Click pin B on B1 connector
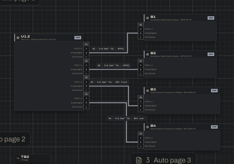This screenshot has height=164, width=234. (x=141, y=33)
